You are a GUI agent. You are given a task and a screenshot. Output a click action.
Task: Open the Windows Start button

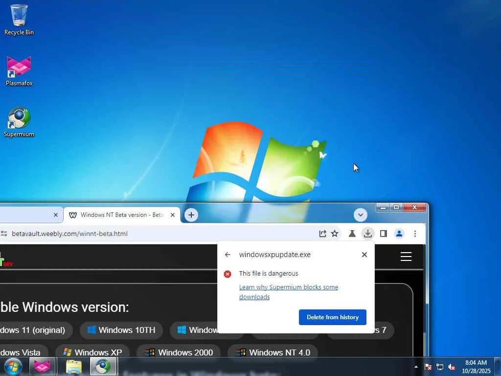pos(13,367)
